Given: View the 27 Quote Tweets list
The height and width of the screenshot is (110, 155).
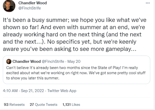Looking at the screenshot, I should click(x=44, y=104).
